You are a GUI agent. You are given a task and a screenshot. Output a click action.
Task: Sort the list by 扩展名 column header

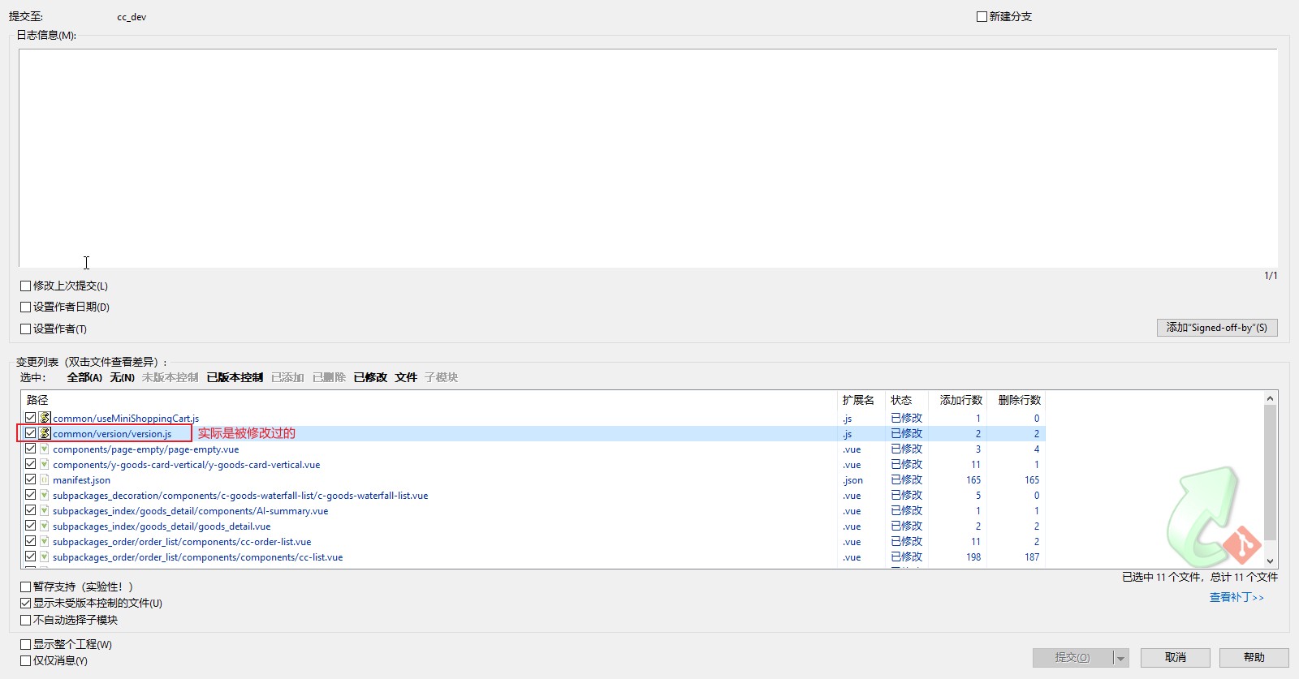point(857,400)
